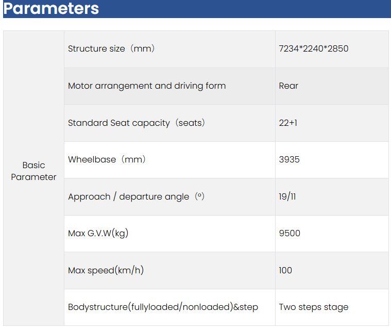This screenshot has width=391, height=328.
Task: Click Motor arrangement and driving form label
Action: (147, 86)
